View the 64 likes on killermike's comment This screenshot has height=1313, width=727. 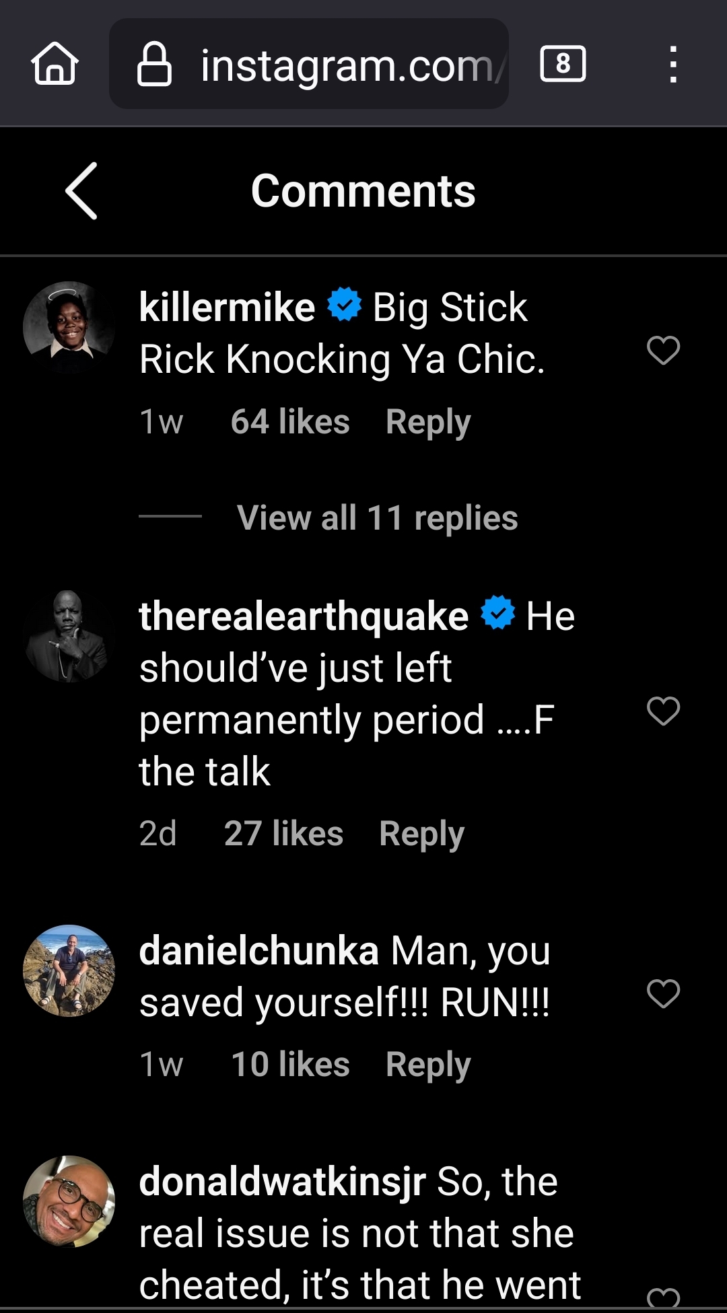(290, 422)
